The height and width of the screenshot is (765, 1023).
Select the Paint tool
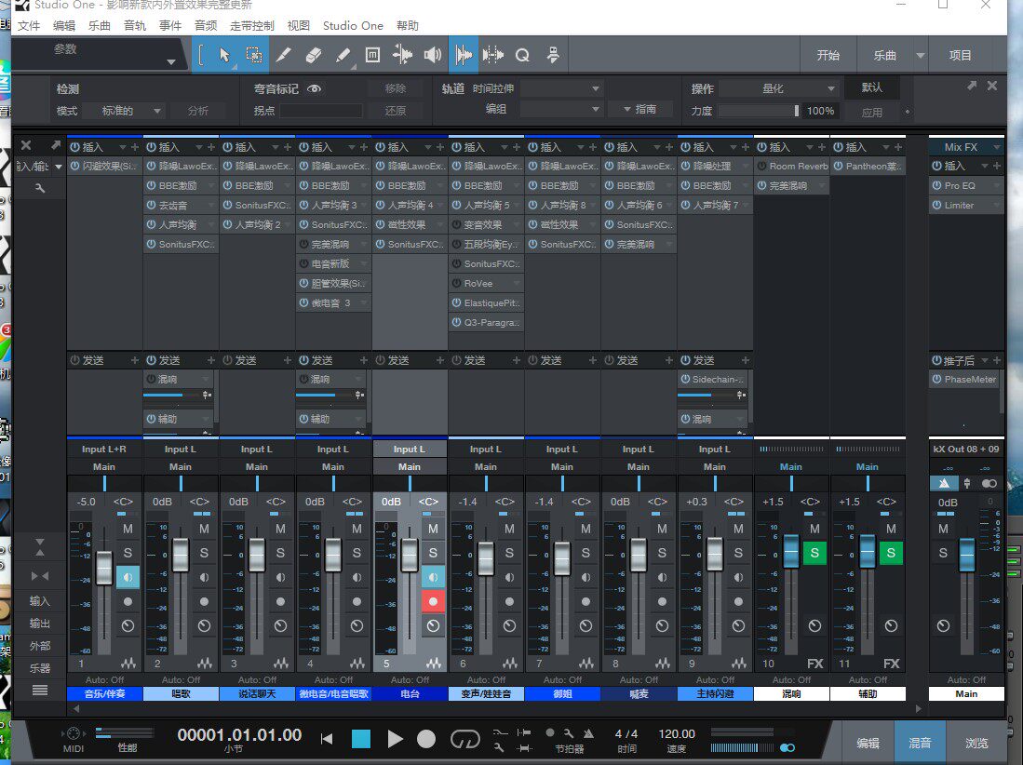[x=342, y=55]
